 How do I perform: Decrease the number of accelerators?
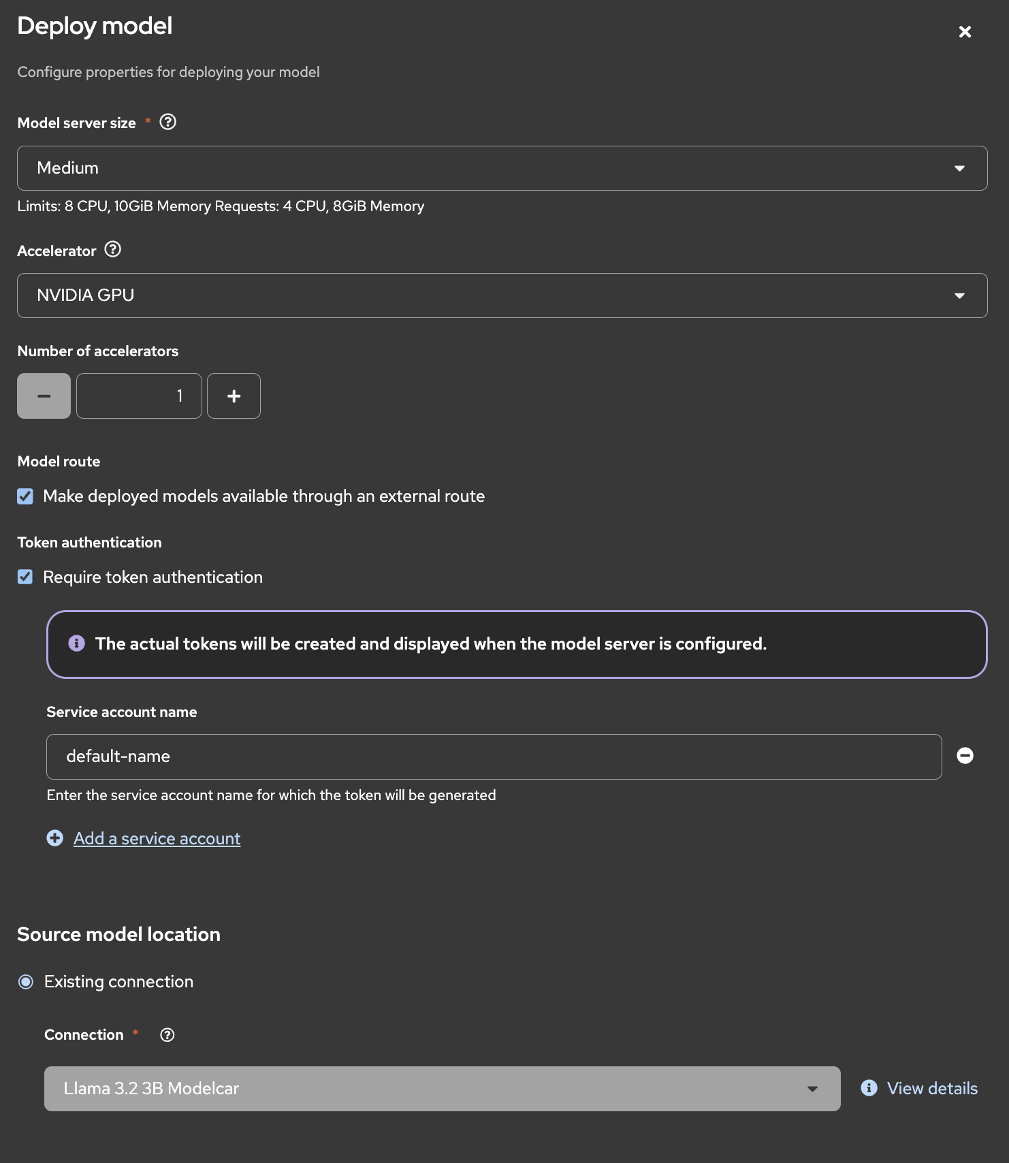point(44,396)
